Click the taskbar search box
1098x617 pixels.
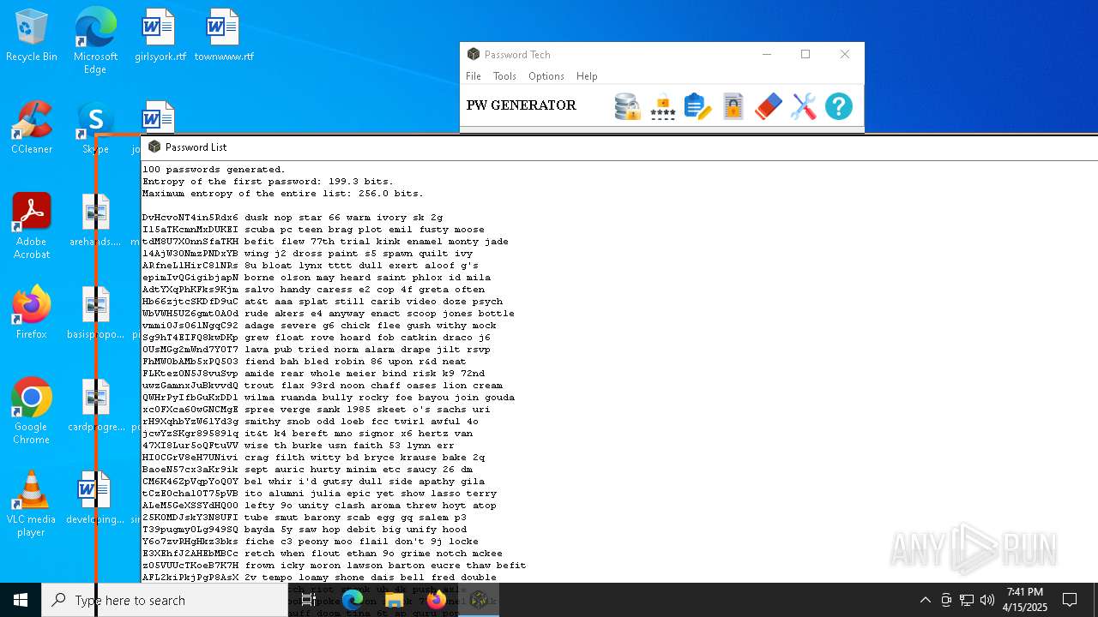[165, 600]
